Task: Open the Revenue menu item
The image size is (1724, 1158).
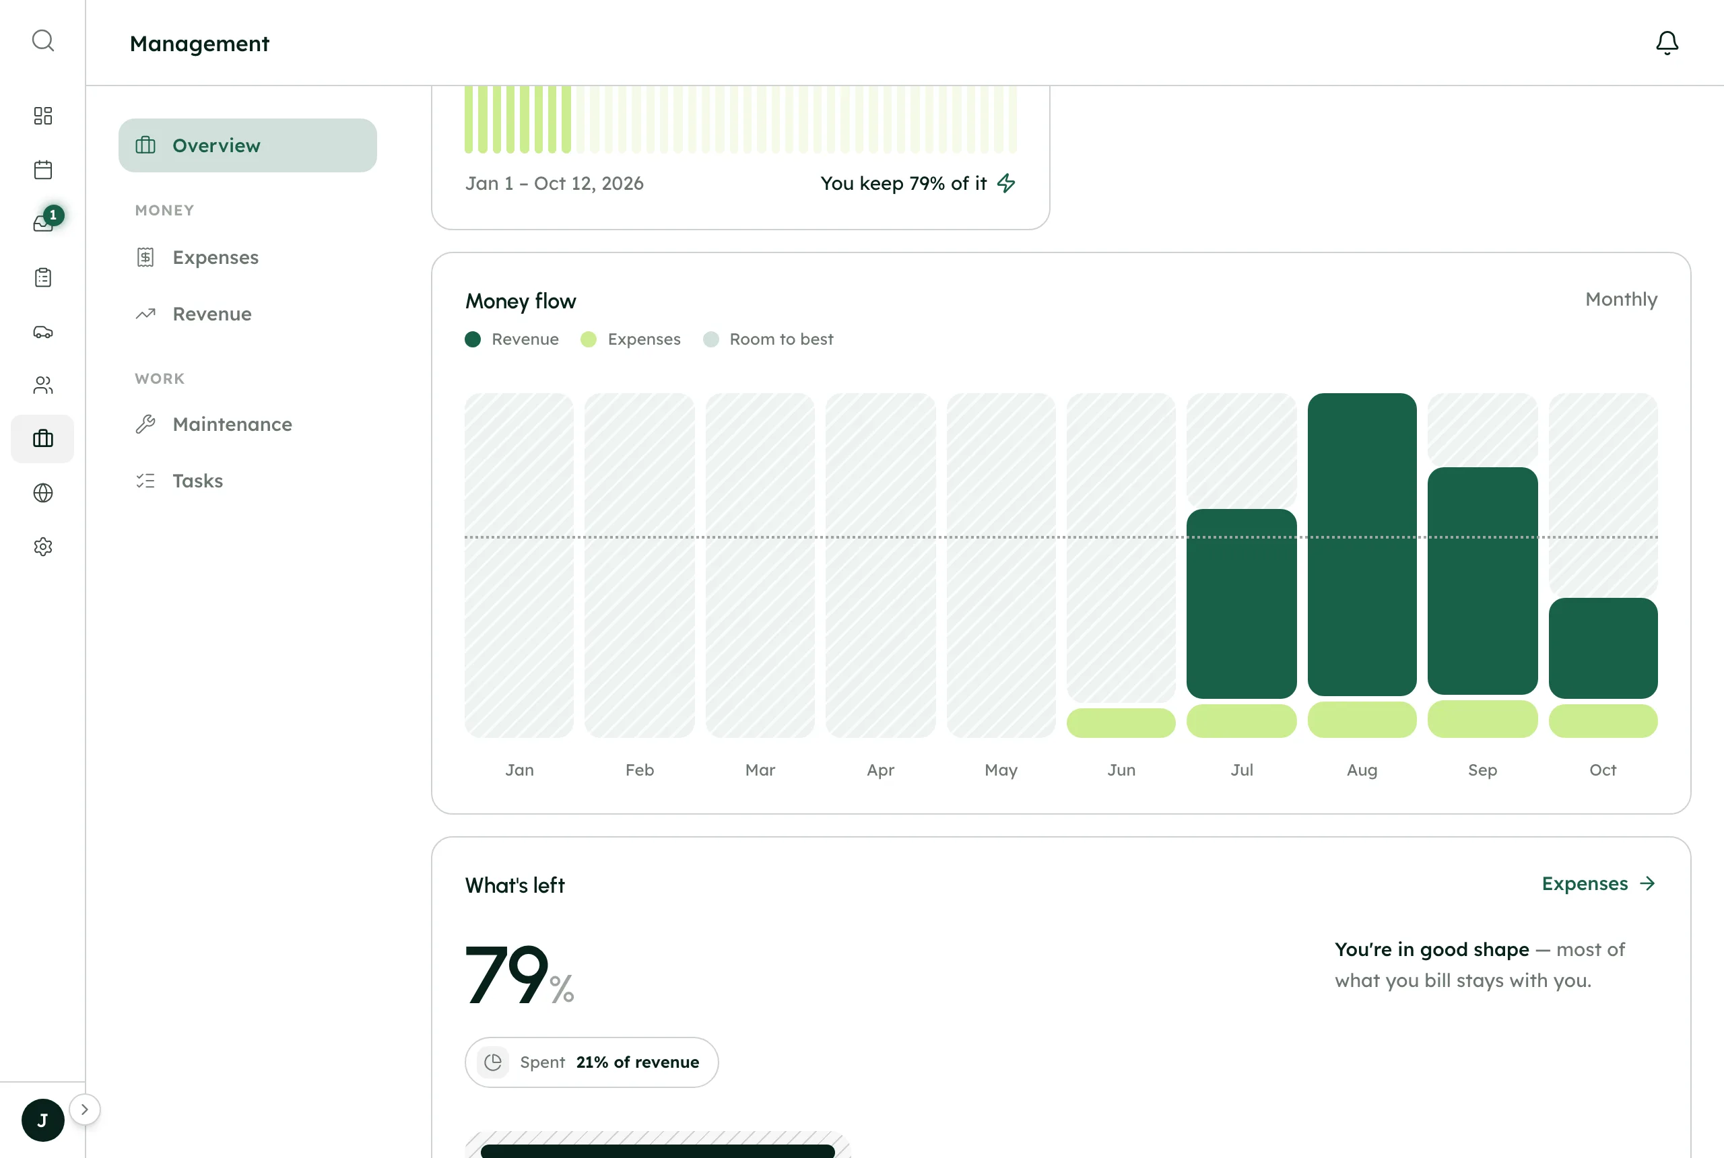Action: tap(247, 314)
